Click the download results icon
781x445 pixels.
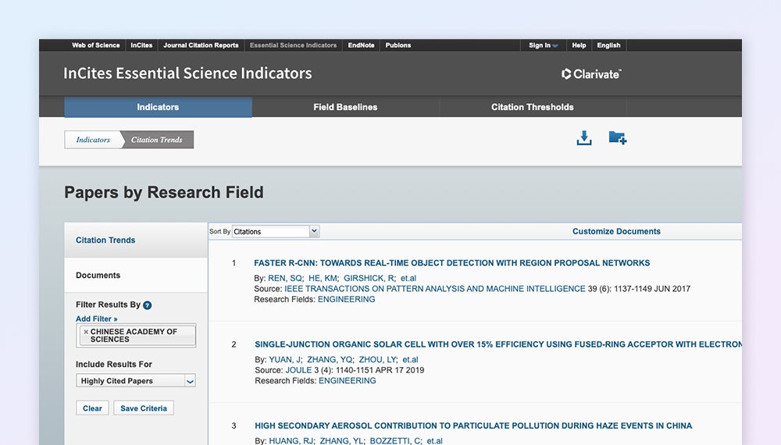pyautogui.click(x=583, y=138)
